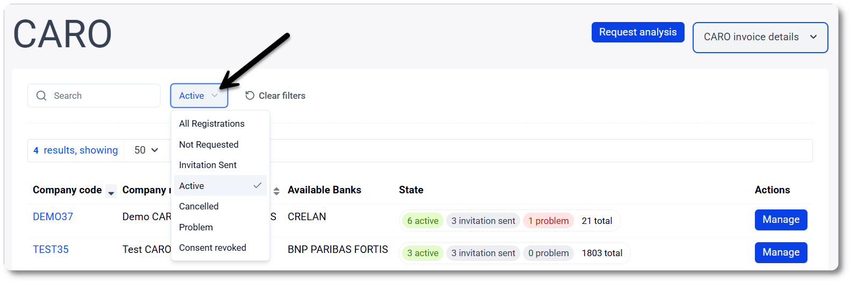Image resolution: width=851 pixels, height=283 pixels.
Task: Click the search magnifier icon
Action: [41, 96]
